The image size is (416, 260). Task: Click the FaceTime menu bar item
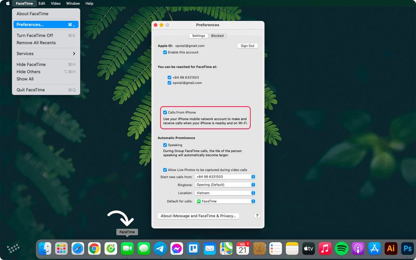point(24,4)
